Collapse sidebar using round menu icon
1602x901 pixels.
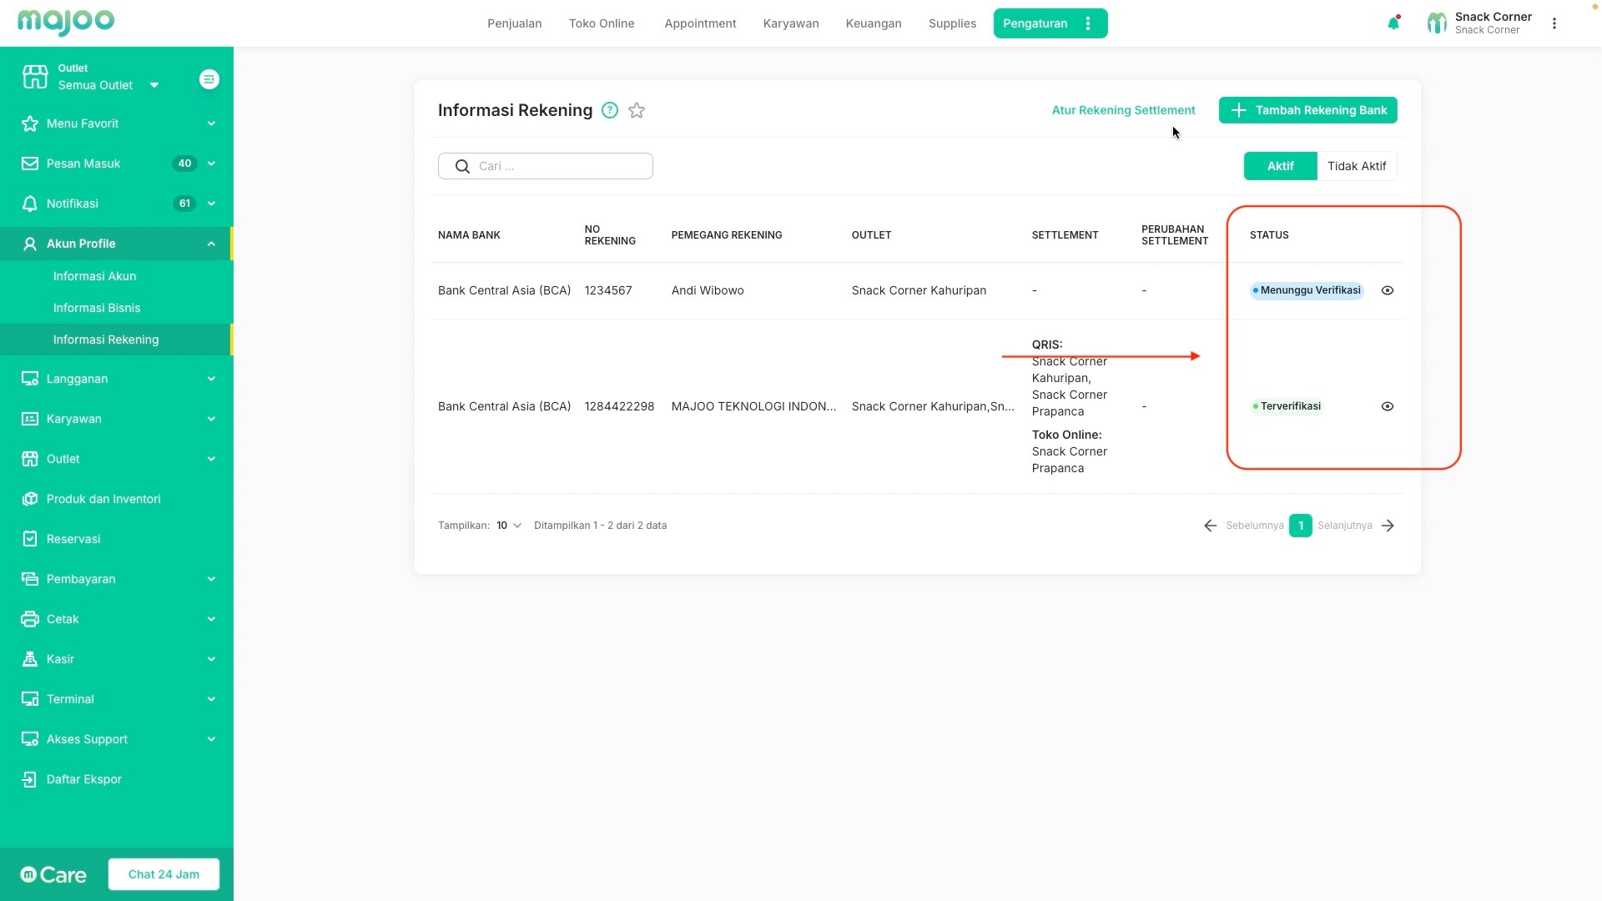209,79
